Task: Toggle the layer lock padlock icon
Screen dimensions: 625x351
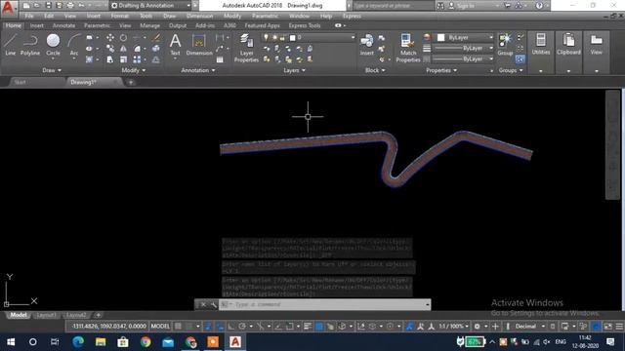Action: pyautogui.click(x=282, y=37)
